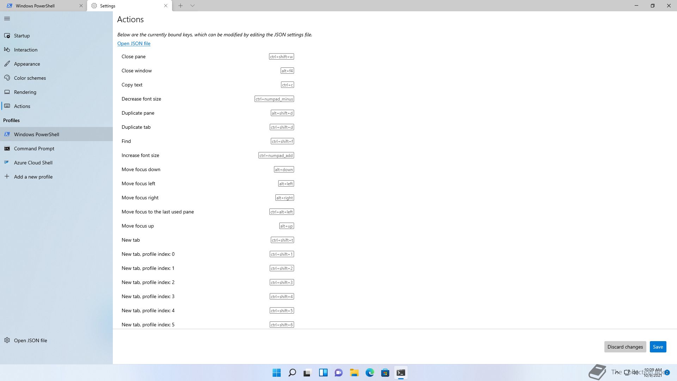
Task: Click Add a new profile
Action: click(x=56, y=177)
